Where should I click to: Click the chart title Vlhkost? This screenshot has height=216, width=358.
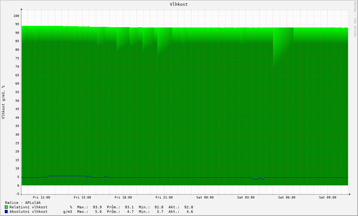coord(179,4)
